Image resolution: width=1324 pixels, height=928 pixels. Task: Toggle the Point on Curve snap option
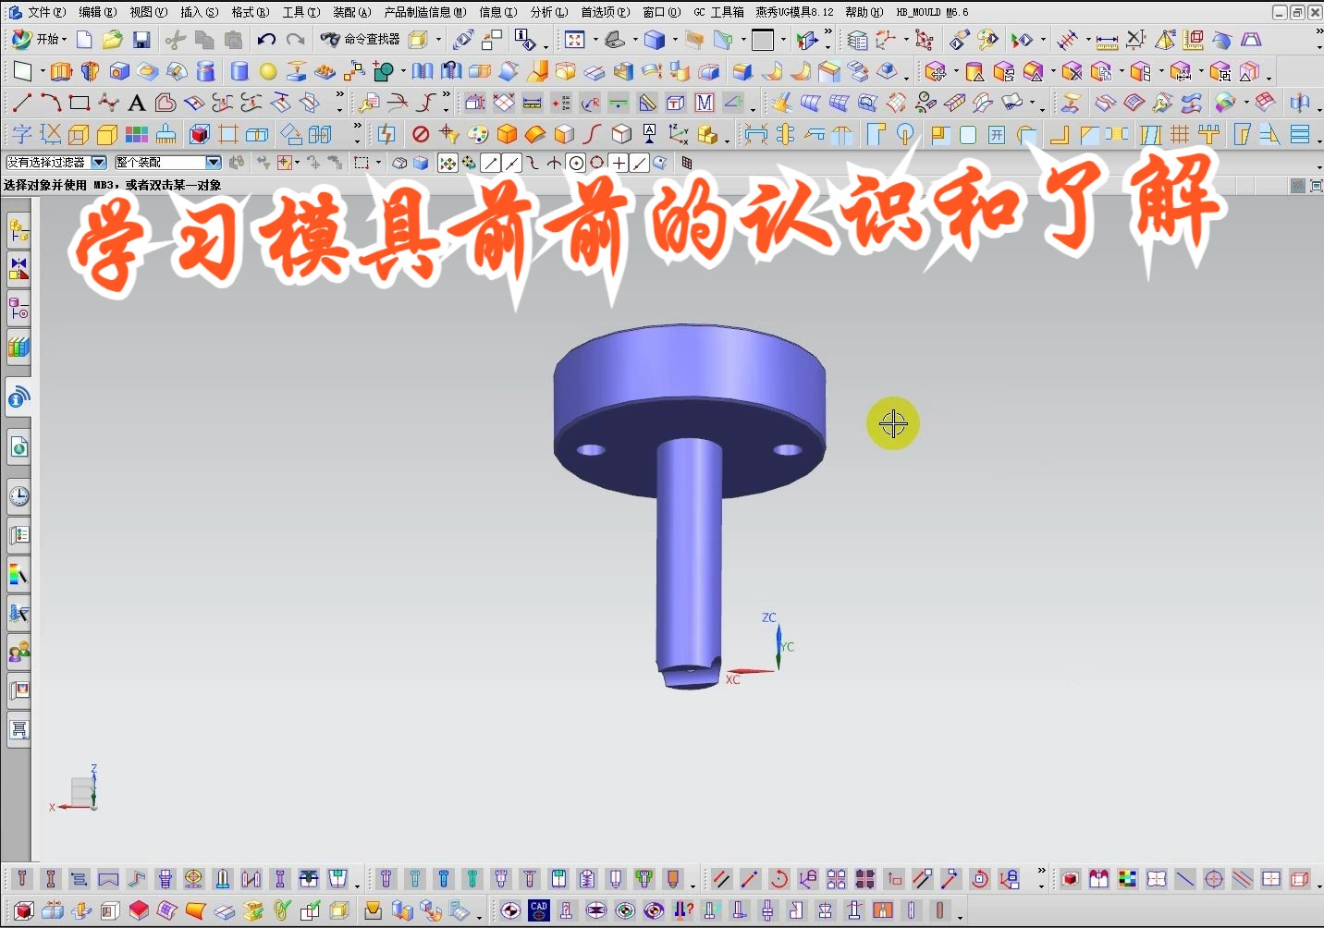[640, 164]
